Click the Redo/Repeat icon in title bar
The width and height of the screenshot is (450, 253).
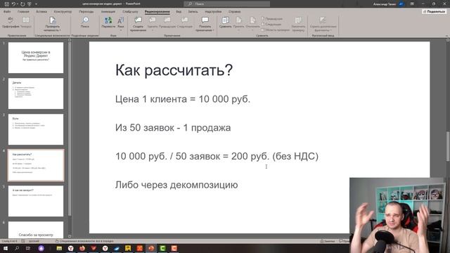pos(22,4)
